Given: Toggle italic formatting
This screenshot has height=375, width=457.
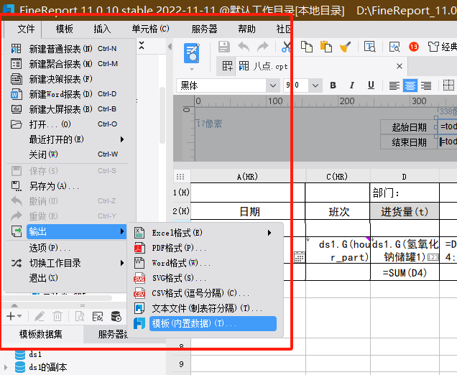Looking at the screenshot, I should [x=352, y=85].
